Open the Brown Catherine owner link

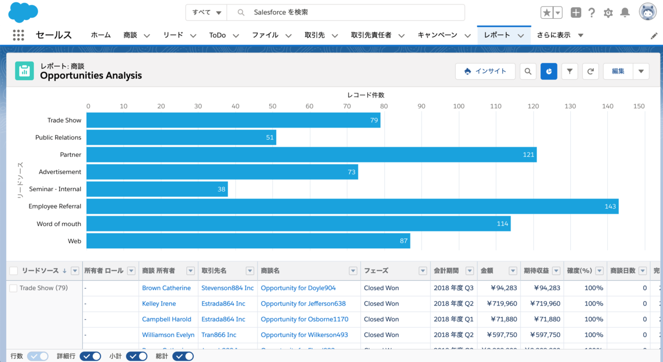point(166,288)
